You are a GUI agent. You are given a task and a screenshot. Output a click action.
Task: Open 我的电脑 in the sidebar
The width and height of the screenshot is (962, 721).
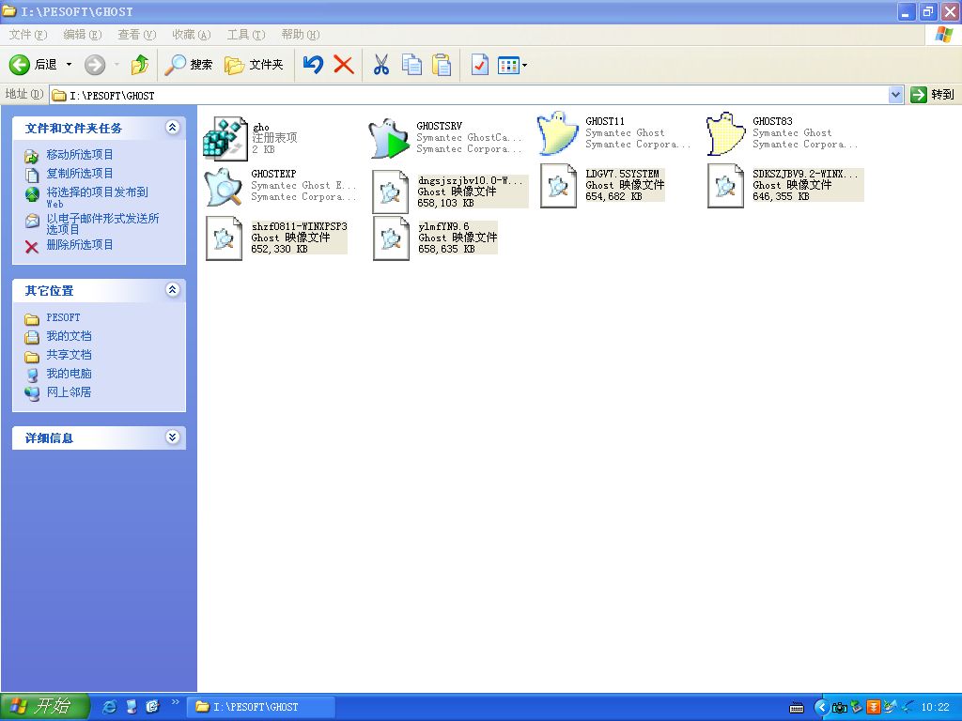69,374
